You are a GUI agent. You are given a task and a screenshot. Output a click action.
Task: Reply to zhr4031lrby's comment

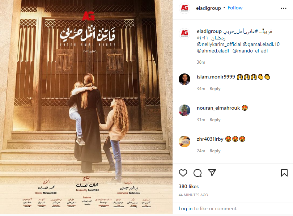tap(215, 151)
